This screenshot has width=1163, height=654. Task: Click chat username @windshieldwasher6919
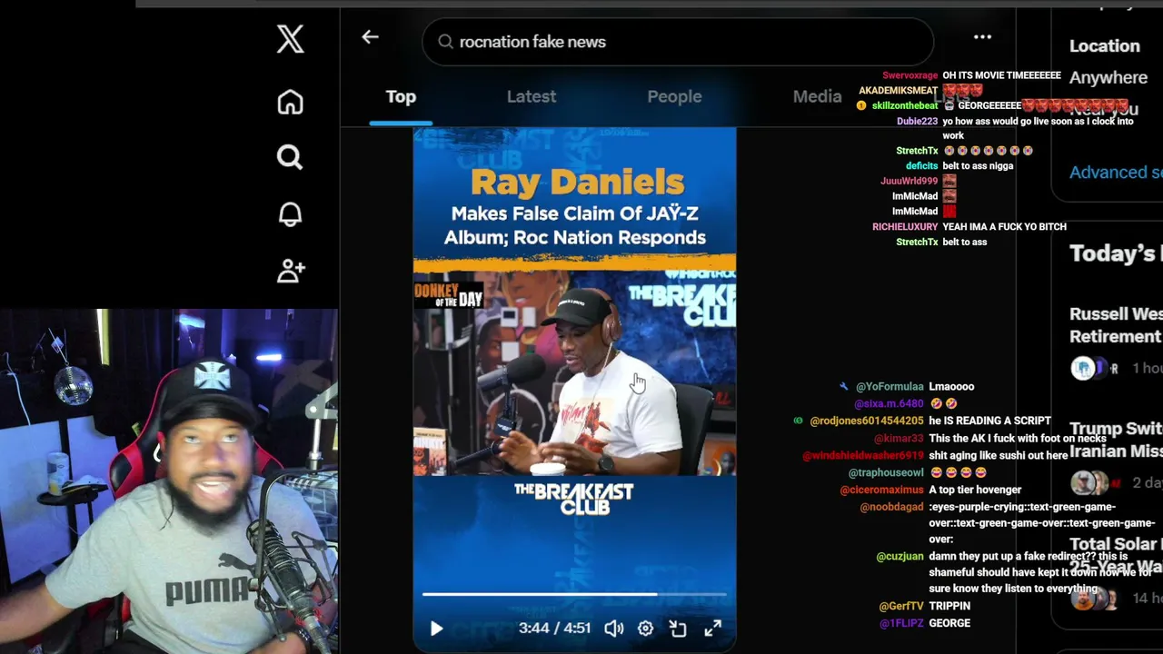pyautogui.click(x=863, y=455)
